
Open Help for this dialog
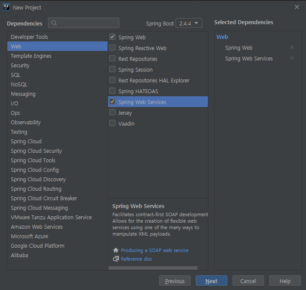(285, 281)
